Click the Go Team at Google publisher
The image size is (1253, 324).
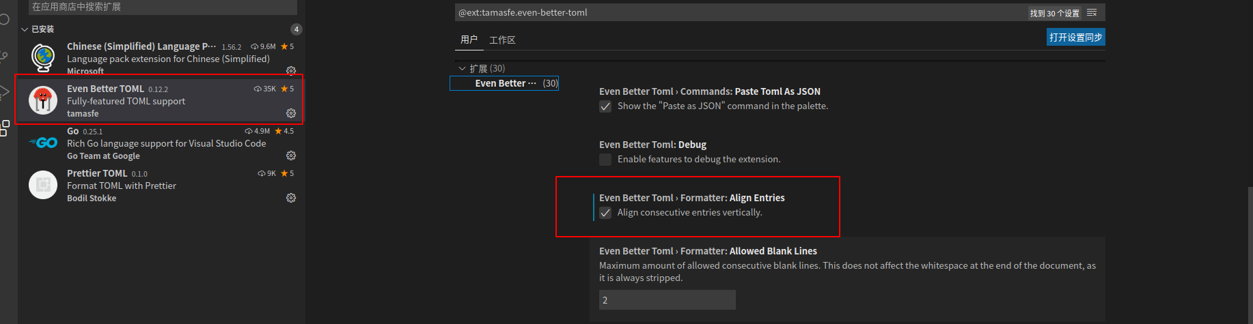pos(103,156)
